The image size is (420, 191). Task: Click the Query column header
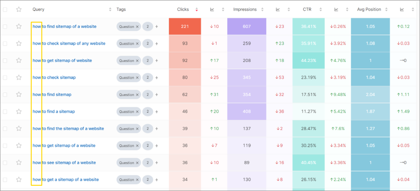pos(39,9)
